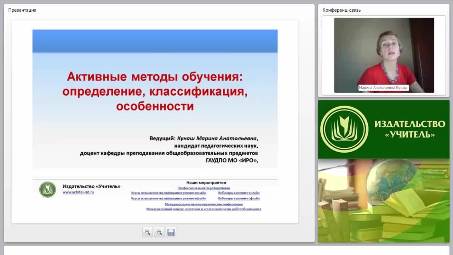The height and width of the screenshot is (255, 453).
Task: Open Вебинары в режиме онлайн link
Action: coord(239,193)
